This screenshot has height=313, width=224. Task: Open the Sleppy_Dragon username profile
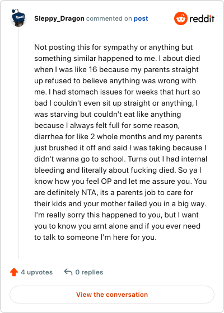(x=59, y=18)
